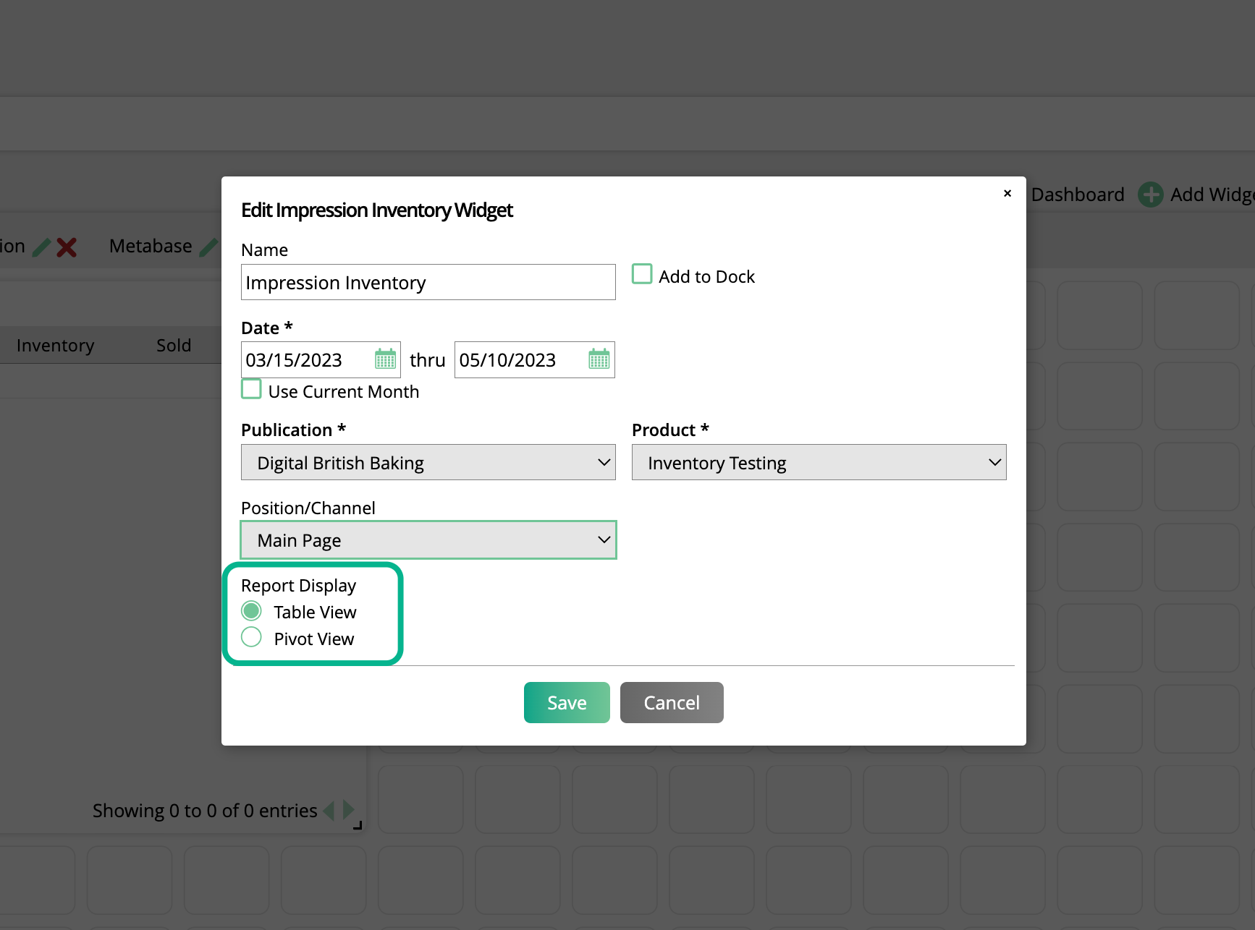This screenshot has height=930, width=1255.
Task: Switch to the Metabase dashboard tab
Action: pyautogui.click(x=151, y=247)
